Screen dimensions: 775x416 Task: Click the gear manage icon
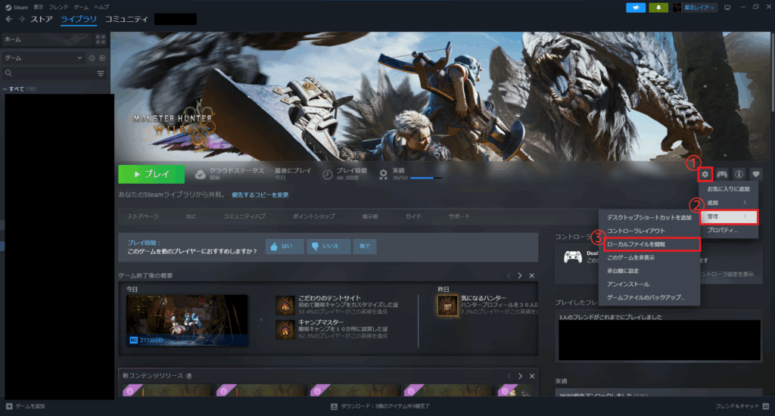tap(705, 174)
